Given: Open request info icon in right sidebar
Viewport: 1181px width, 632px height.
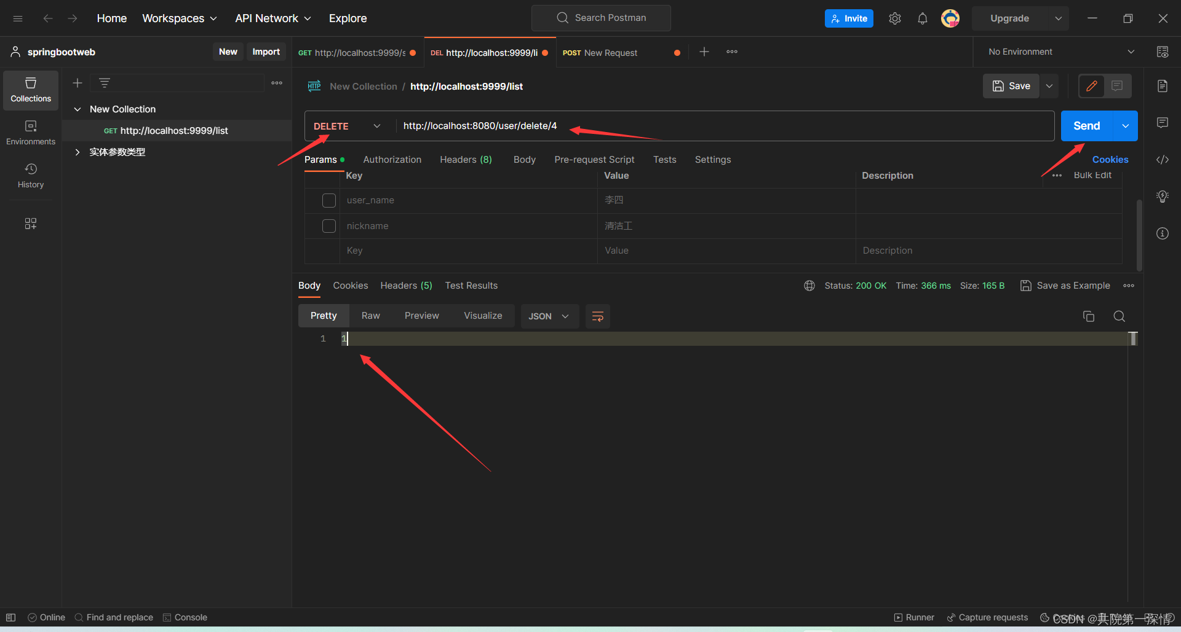Looking at the screenshot, I should click(x=1163, y=233).
